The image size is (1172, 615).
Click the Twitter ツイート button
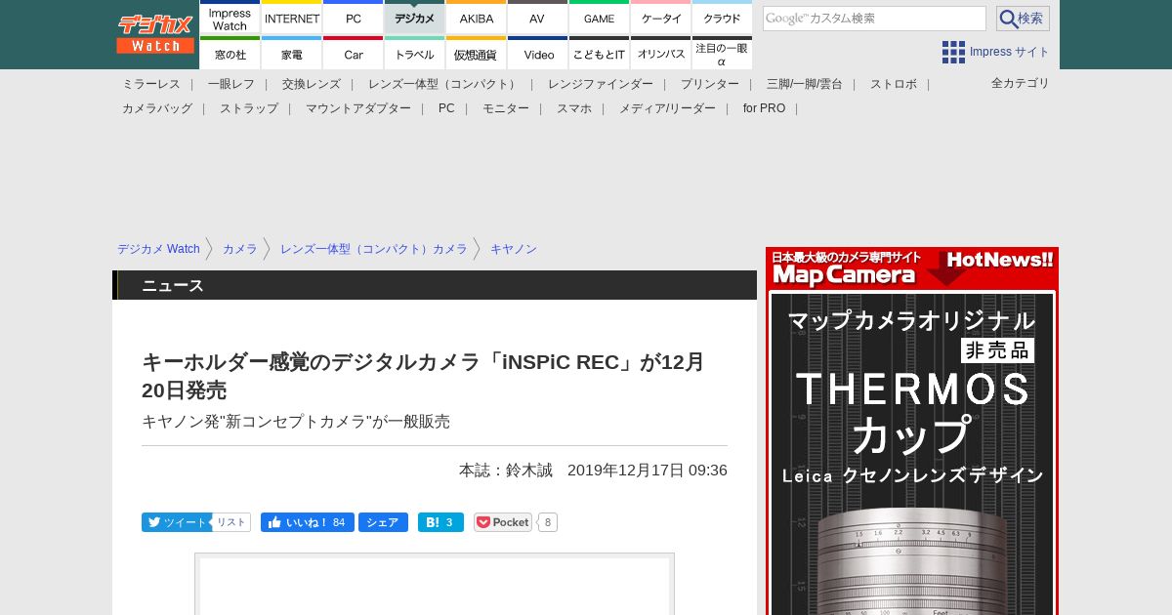[176, 522]
